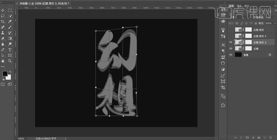This screenshot has width=277, height=140.
Task: Select the Spot Healing Brush tool
Action: pos(3,27)
